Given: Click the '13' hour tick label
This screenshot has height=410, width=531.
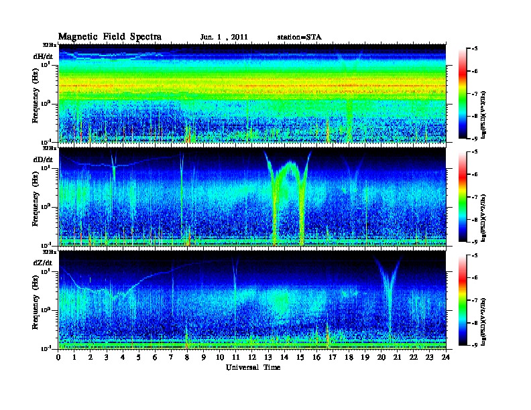Looking at the screenshot, I should (x=268, y=357).
